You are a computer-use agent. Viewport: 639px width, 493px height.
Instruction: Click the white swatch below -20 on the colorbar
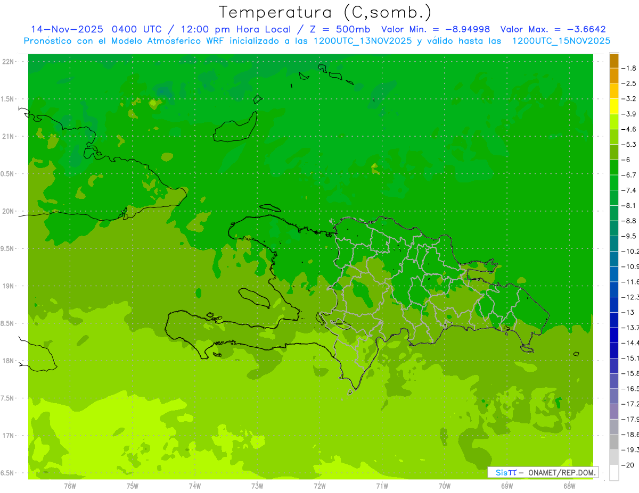coord(614,472)
